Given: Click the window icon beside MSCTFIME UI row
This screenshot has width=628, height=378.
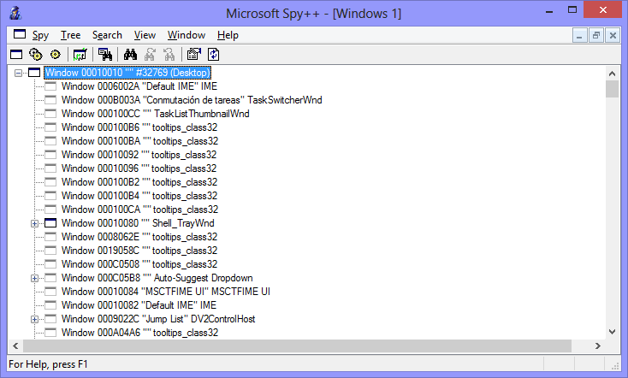Looking at the screenshot, I should click(x=50, y=291).
